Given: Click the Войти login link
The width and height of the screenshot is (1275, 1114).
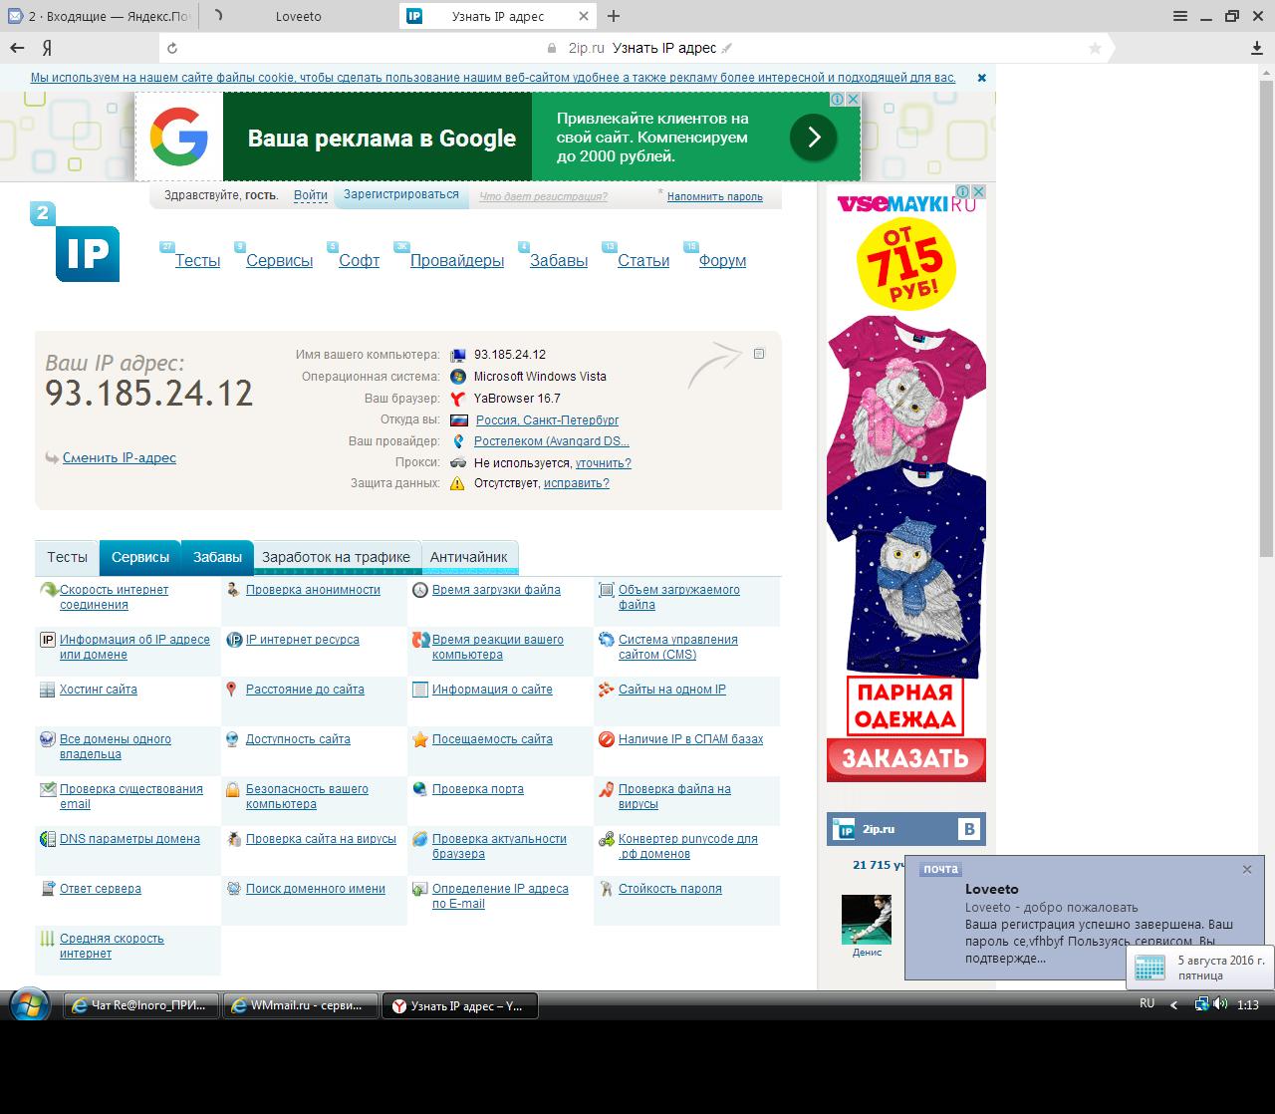Looking at the screenshot, I should tap(311, 195).
